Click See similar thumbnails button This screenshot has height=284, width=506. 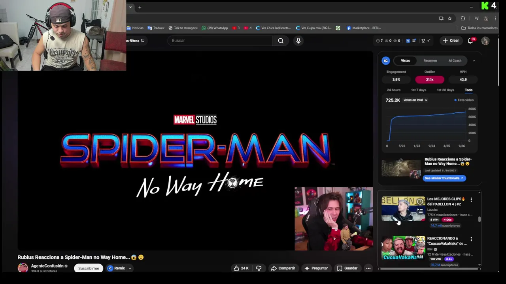(445, 178)
